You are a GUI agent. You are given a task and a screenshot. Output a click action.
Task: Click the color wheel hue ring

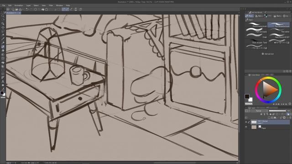[268, 78]
